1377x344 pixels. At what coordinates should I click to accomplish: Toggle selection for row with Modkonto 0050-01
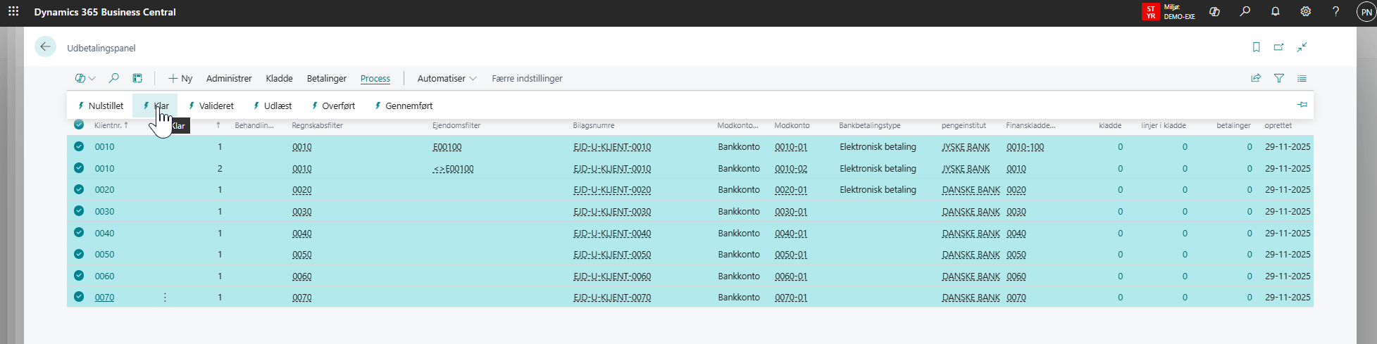pos(79,255)
